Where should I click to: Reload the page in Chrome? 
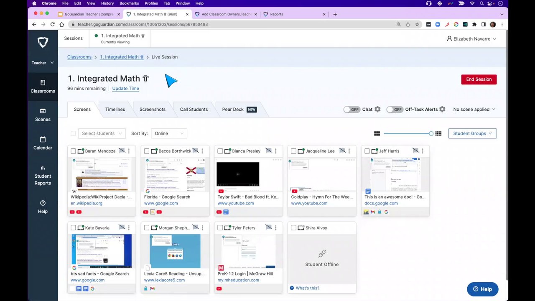[53, 25]
